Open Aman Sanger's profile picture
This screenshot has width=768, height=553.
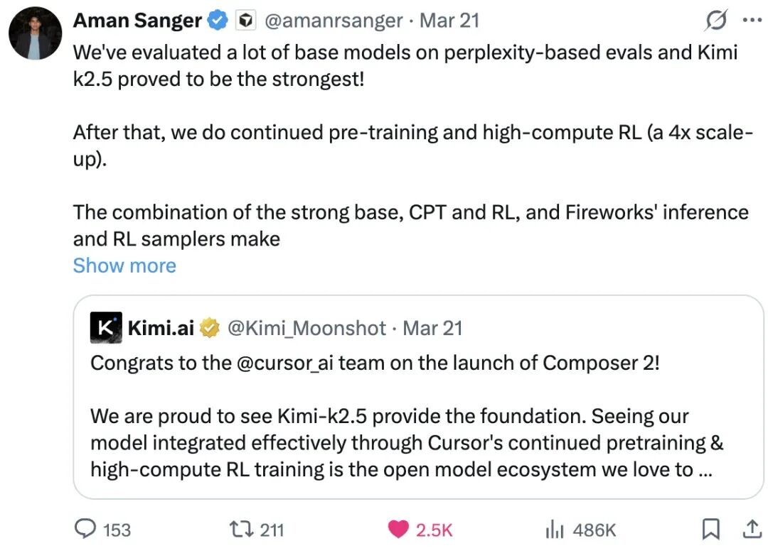35,33
